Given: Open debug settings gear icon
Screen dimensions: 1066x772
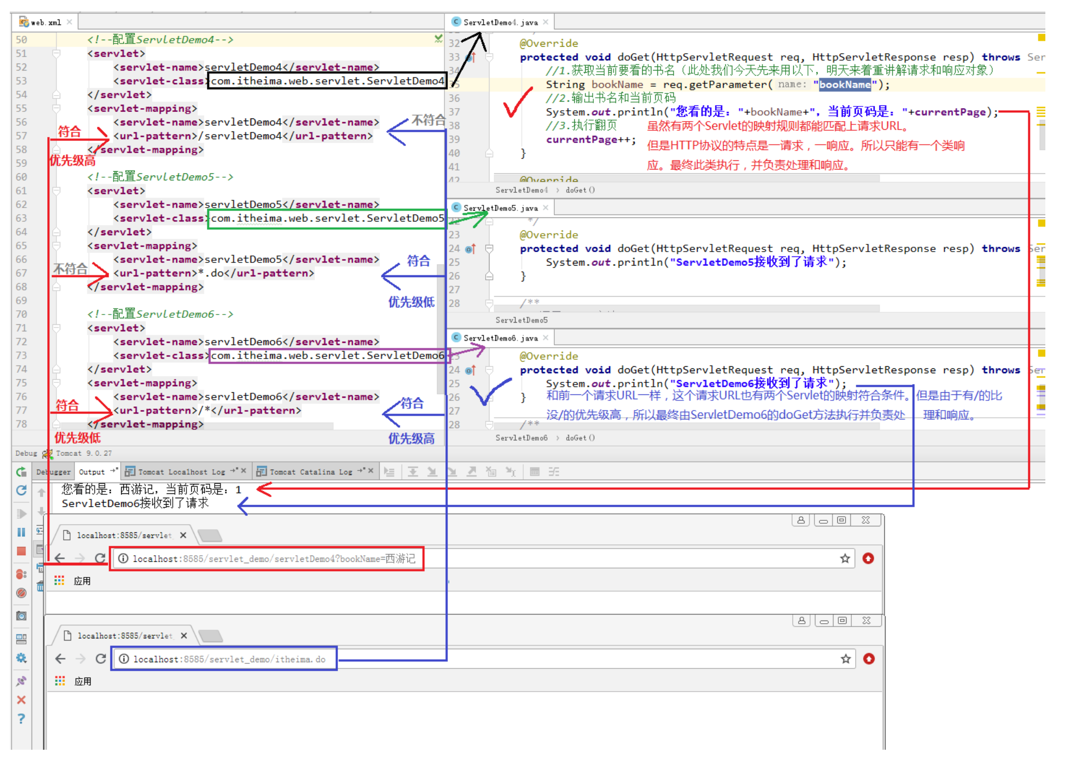Looking at the screenshot, I should [x=21, y=658].
